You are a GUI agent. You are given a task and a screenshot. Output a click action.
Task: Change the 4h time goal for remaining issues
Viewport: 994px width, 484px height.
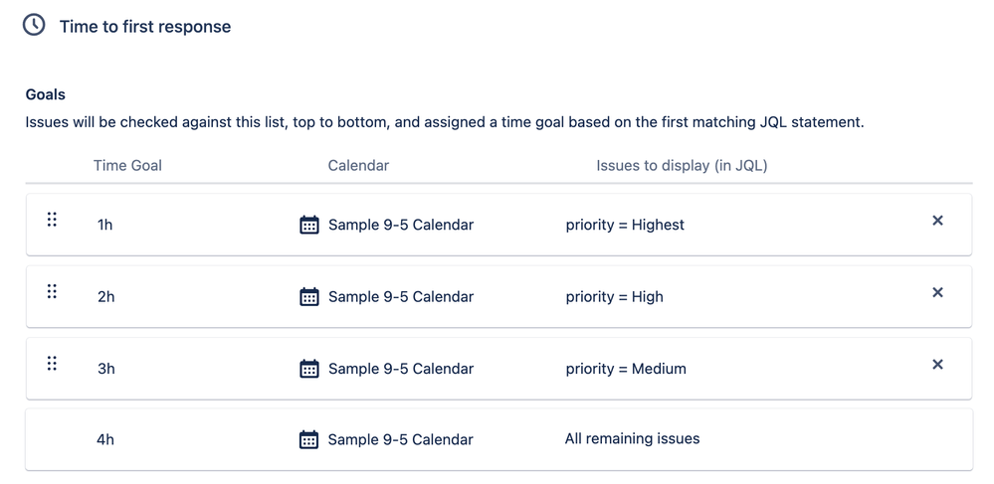pyautogui.click(x=105, y=439)
